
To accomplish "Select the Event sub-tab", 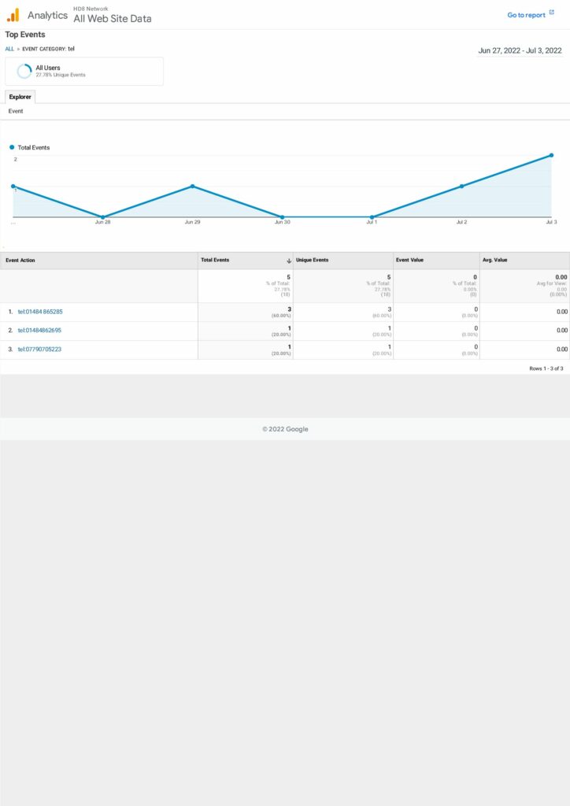I will pyautogui.click(x=16, y=112).
